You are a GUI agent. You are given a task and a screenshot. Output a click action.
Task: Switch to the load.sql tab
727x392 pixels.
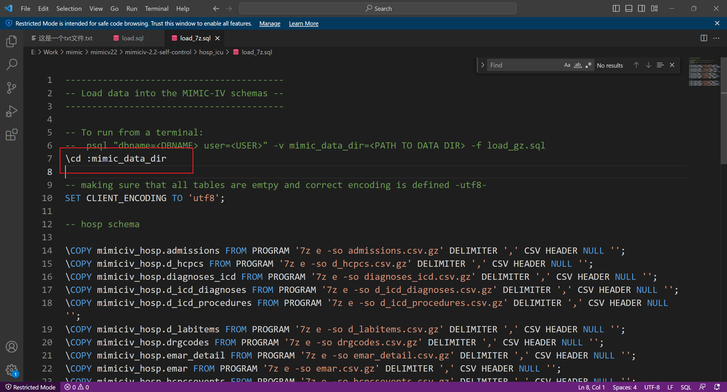(132, 38)
